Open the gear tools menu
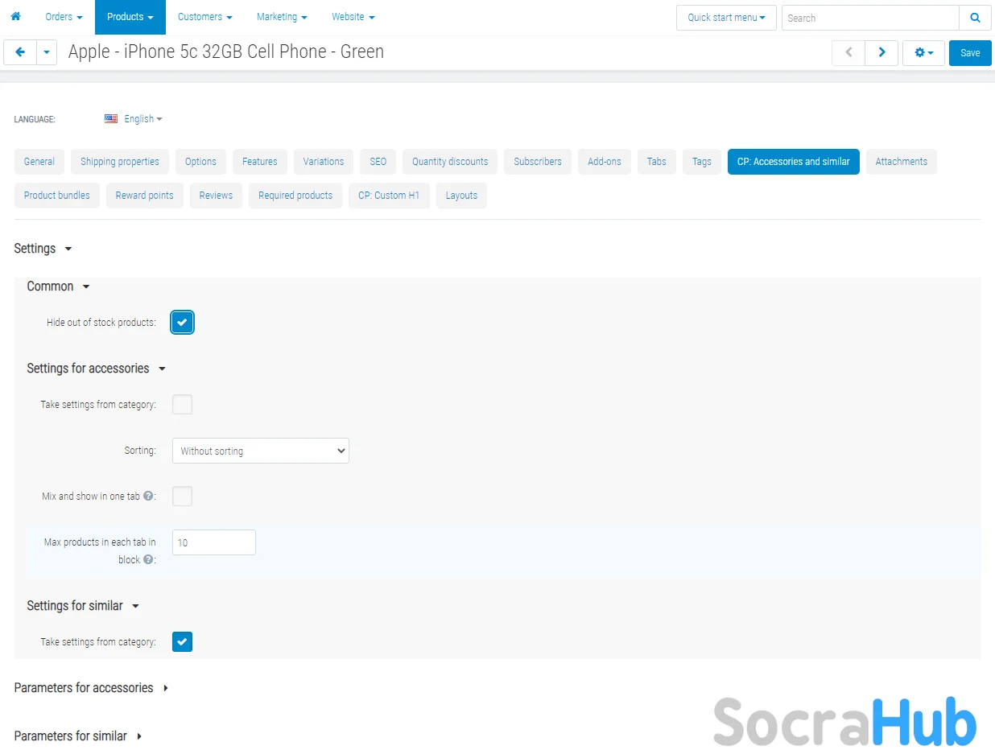Image resolution: width=995 pixels, height=750 pixels. coord(923,52)
